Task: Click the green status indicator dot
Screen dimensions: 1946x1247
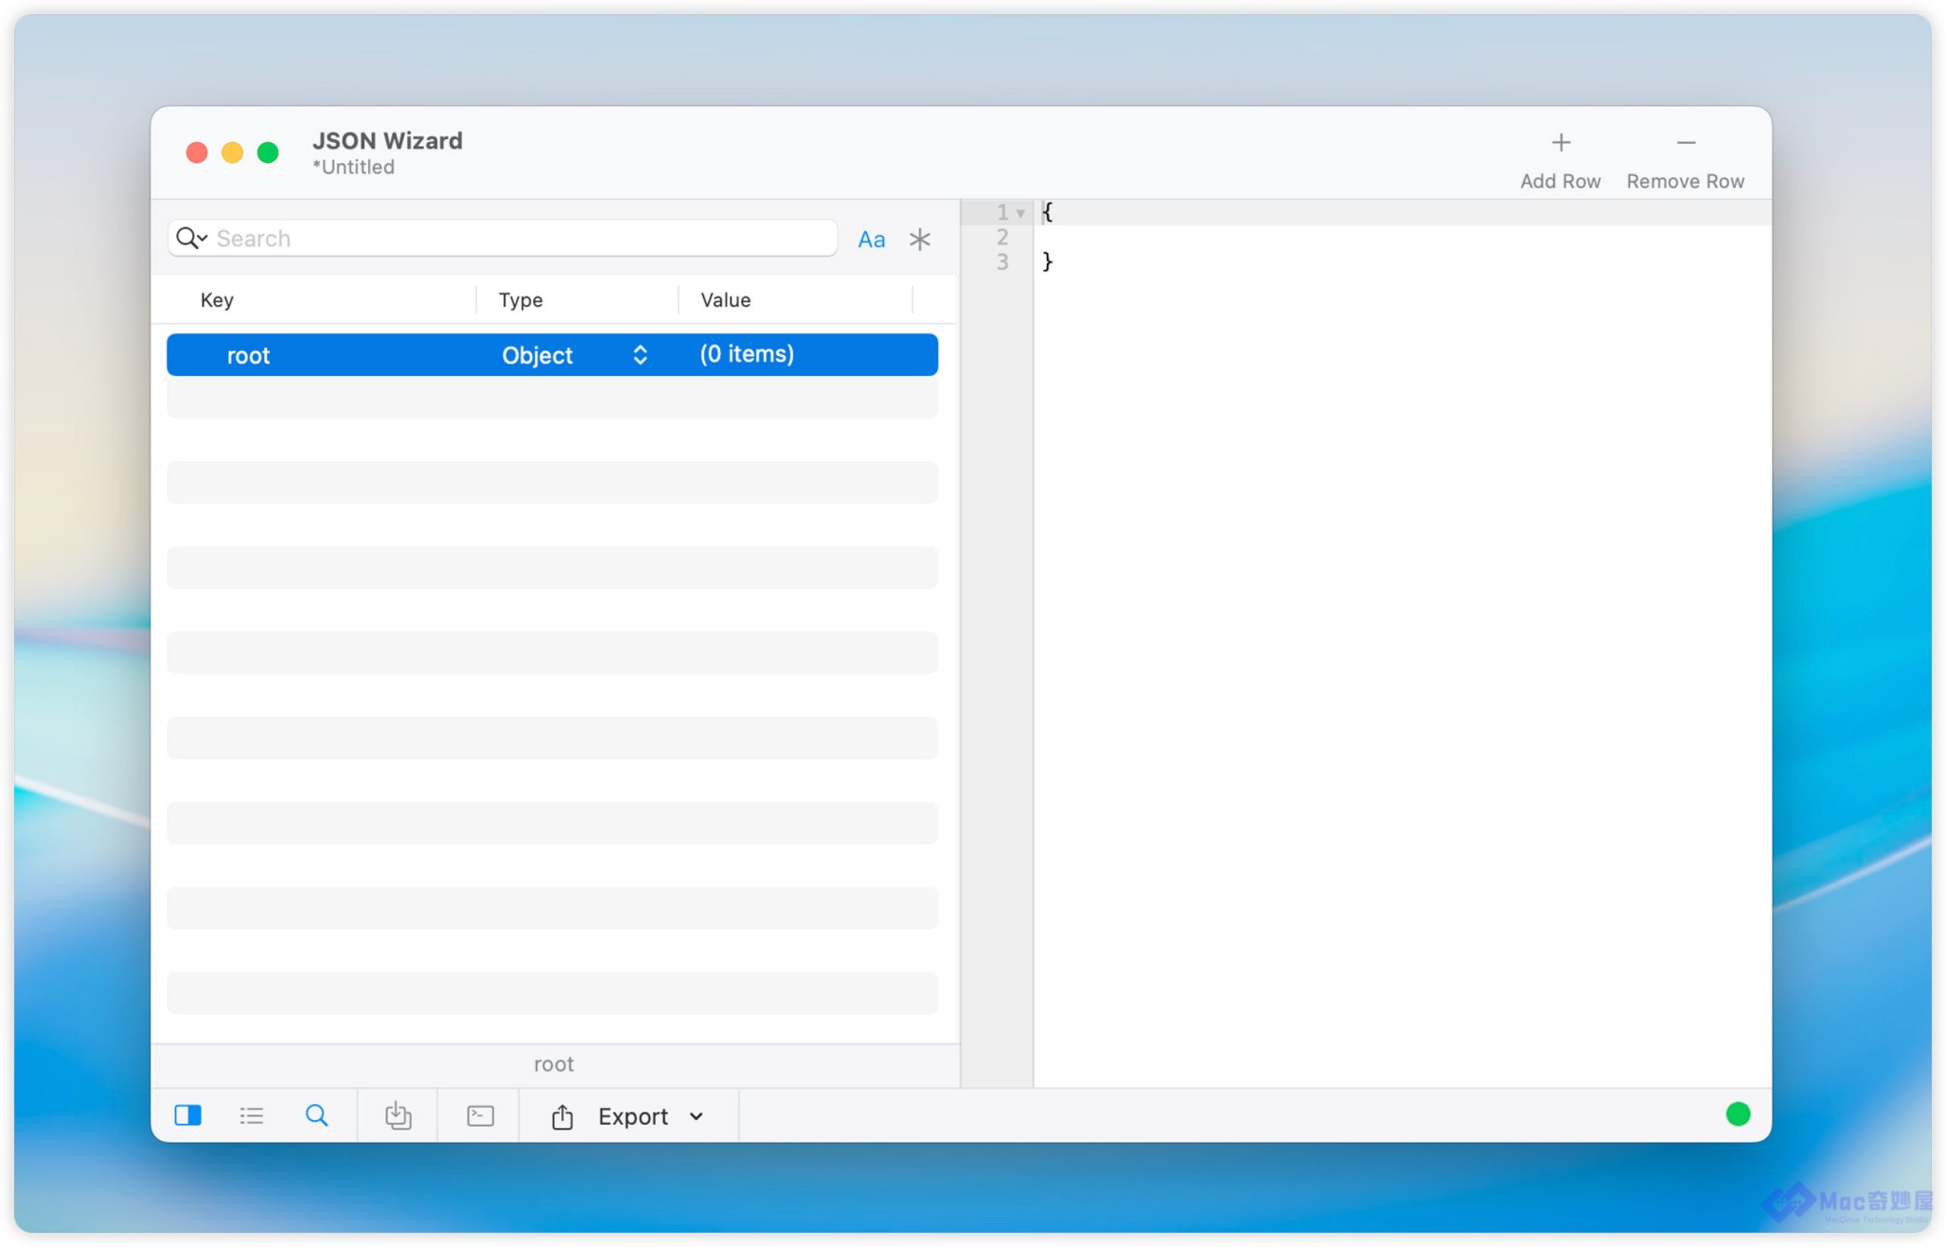Action: (x=1737, y=1114)
